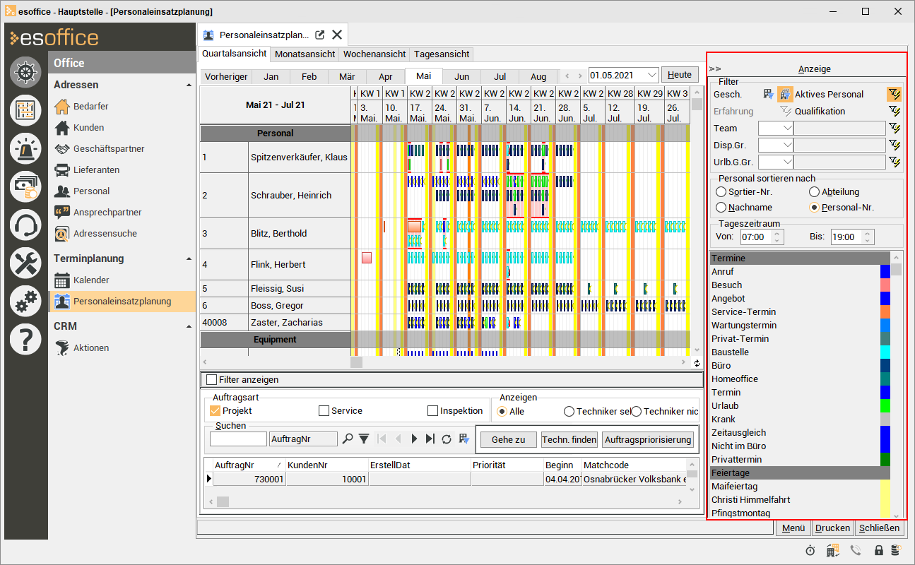
Task: Open Geschäftspartner under Adressen
Action: click(x=109, y=148)
